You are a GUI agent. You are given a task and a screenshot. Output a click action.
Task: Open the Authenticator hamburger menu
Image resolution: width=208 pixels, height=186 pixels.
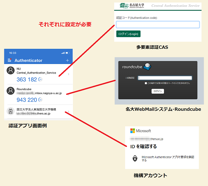click(9, 60)
